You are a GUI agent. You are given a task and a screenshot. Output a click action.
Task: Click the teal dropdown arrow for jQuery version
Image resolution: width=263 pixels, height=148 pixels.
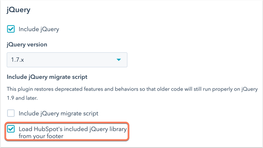pyautogui.click(x=119, y=60)
